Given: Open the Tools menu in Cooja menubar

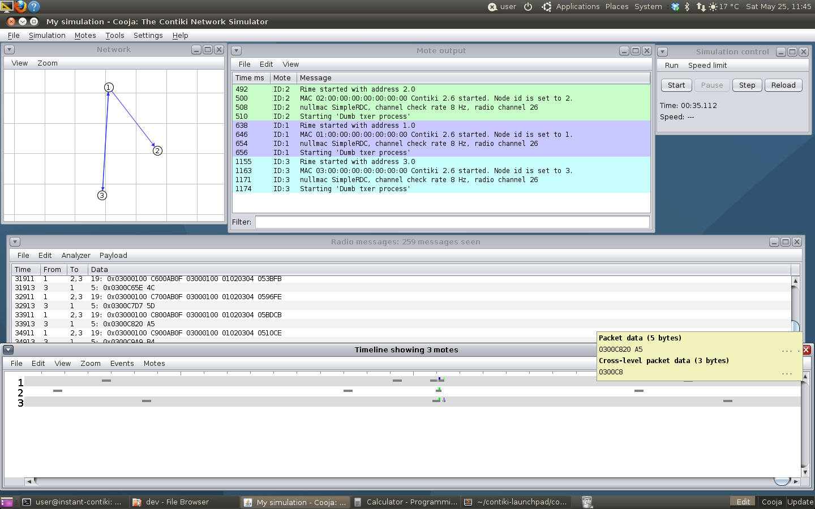Looking at the screenshot, I should pyautogui.click(x=115, y=35).
